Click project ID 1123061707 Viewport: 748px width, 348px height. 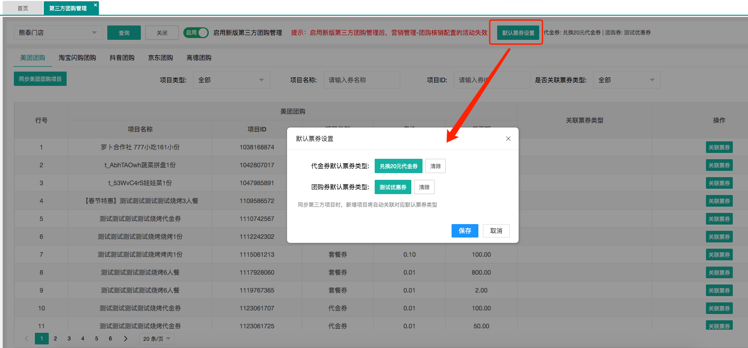click(257, 308)
